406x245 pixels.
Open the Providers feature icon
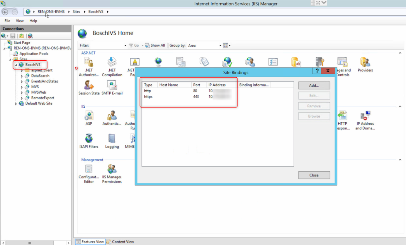tap(365, 63)
